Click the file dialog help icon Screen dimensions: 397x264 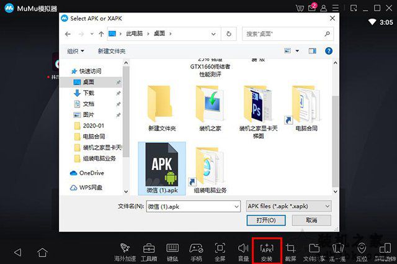coord(329,51)
